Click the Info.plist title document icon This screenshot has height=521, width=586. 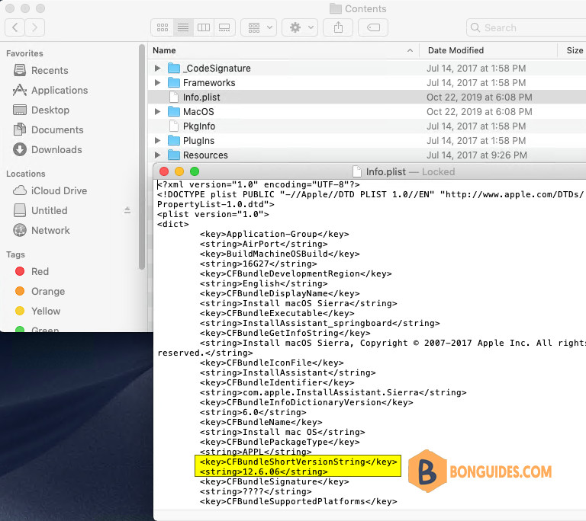(357, 171)
